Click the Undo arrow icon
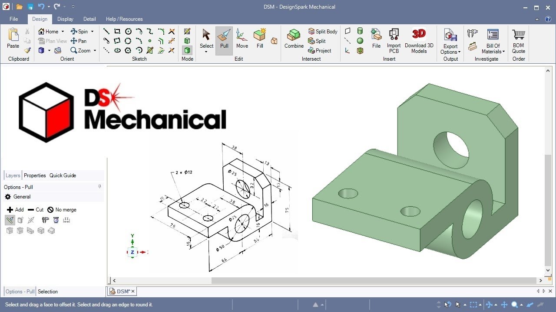 pyautogui.click(x=41, y=6)
